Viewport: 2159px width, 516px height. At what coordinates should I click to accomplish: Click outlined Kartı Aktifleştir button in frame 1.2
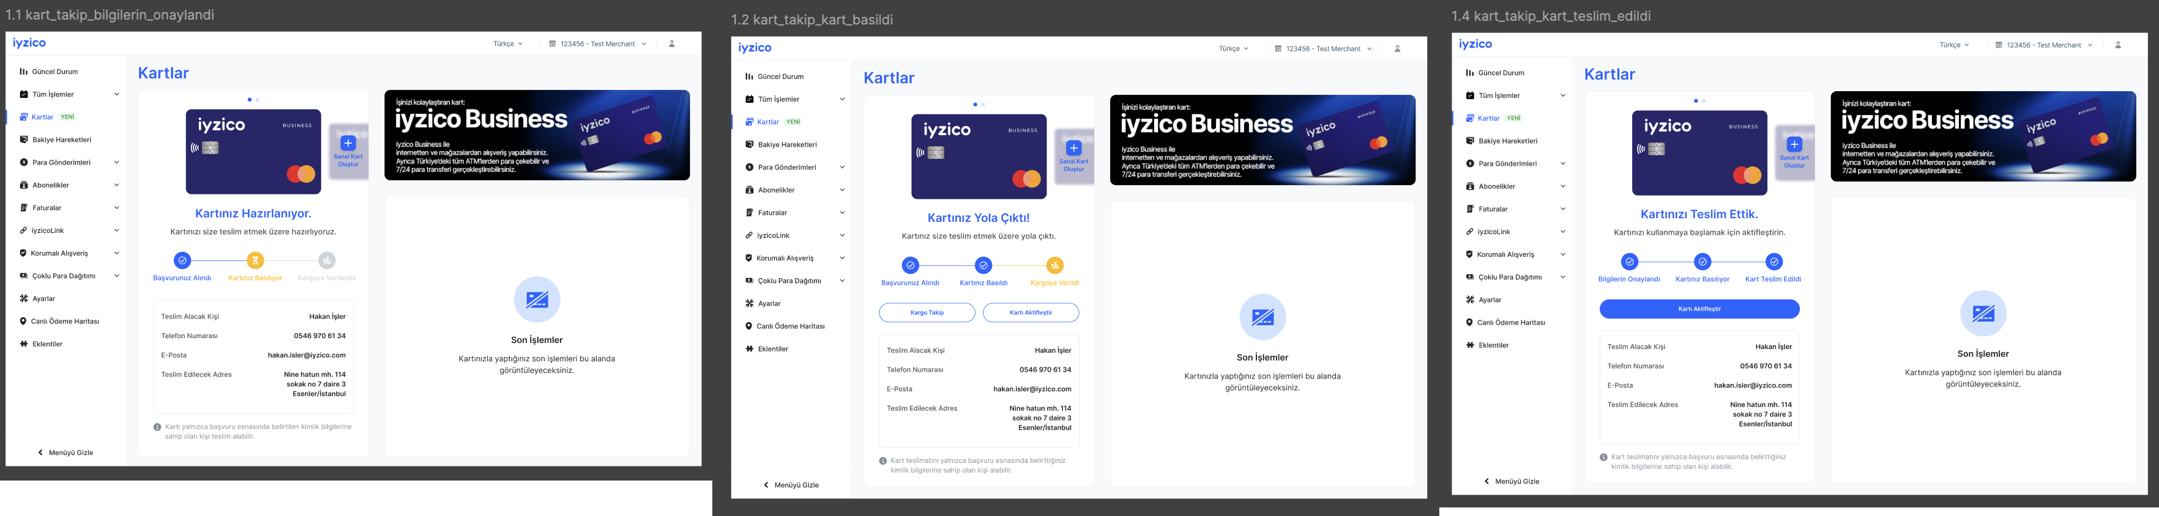click(x=1031, y=312)
